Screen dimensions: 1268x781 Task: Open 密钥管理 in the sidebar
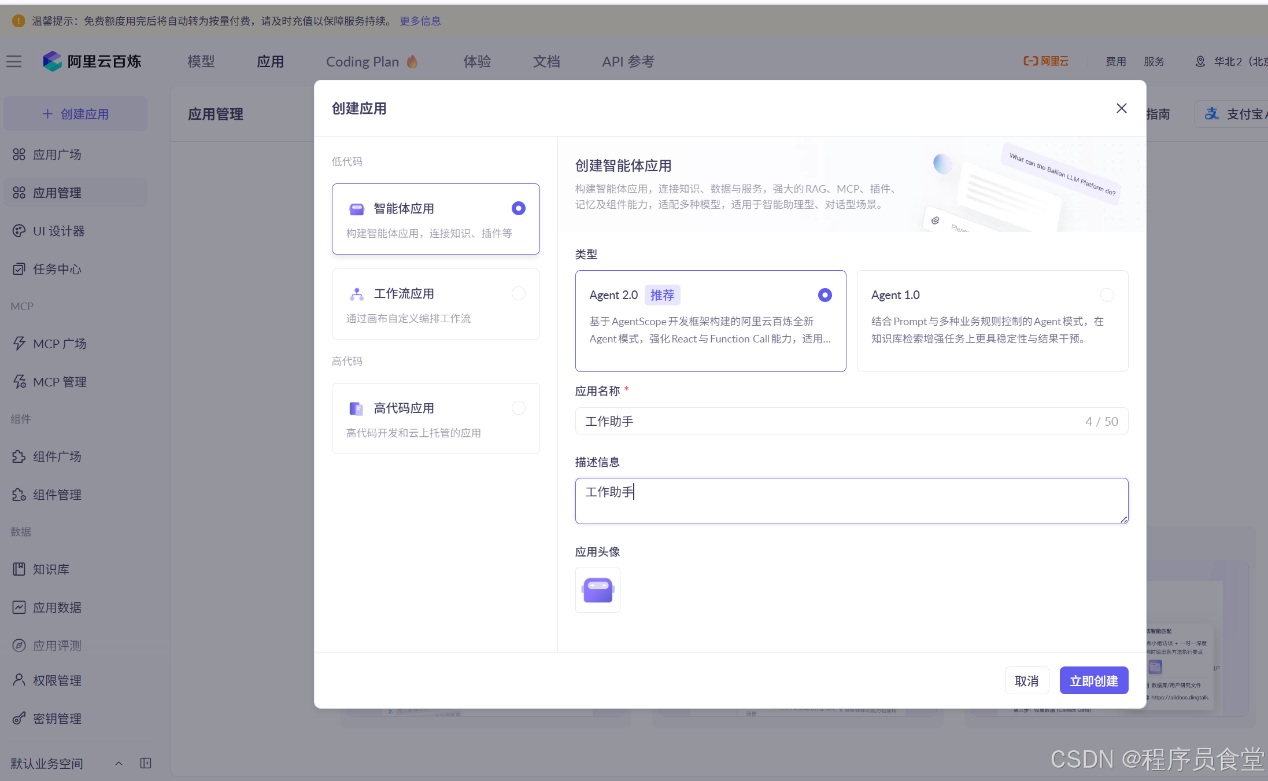pos(56,719)
